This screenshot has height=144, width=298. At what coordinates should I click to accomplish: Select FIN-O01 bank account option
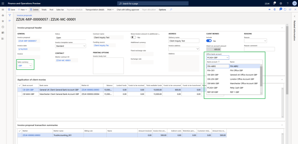[211, 70]
